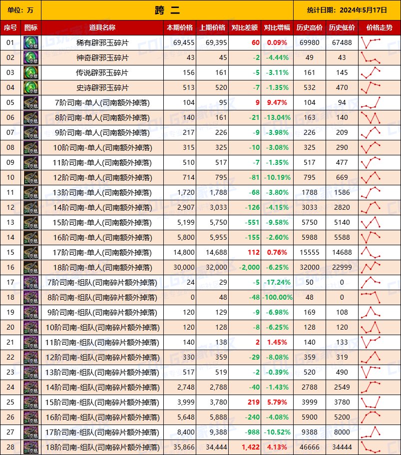Click the 18阶司南-单人 item icon
The image size is (401, 455).
click(31, 268)
